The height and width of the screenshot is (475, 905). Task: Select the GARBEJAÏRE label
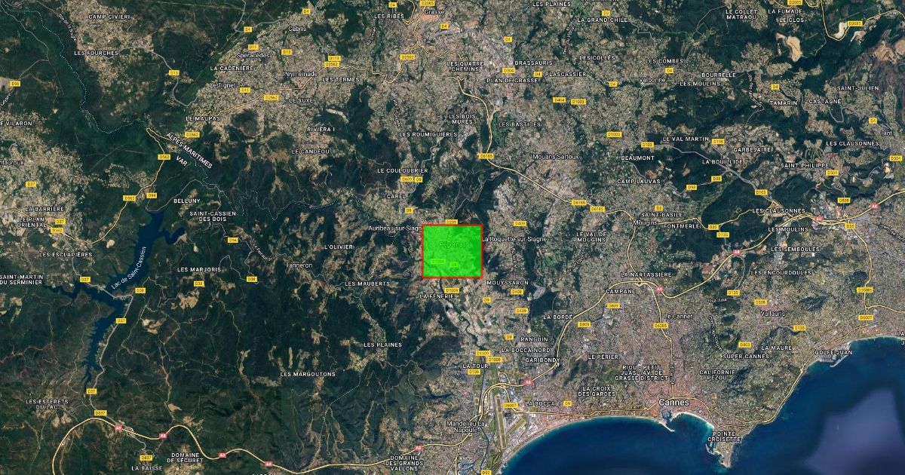pyautogui.click(x=752, y=149)
